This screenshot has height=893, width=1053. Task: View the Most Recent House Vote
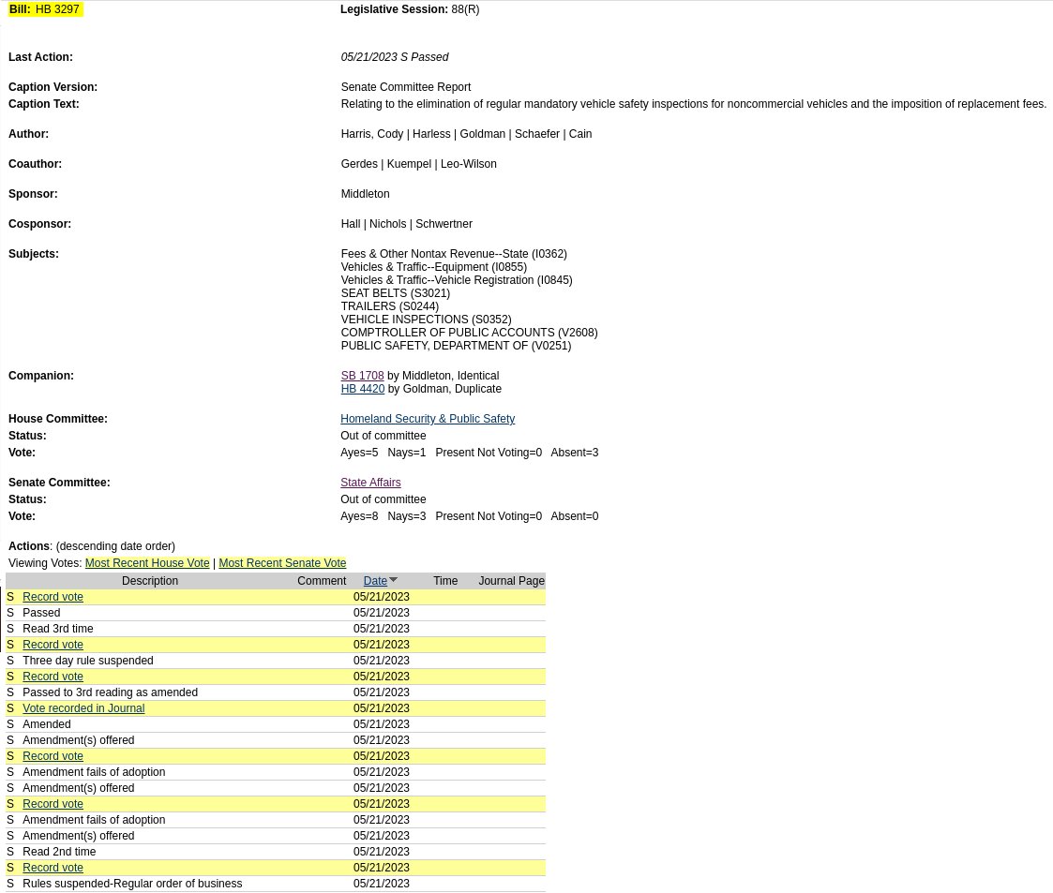click(147, 563)
